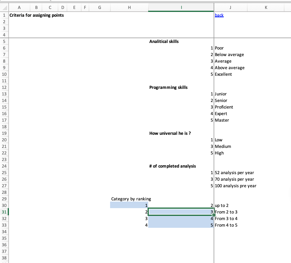Select column G header
Screen dimensions: 291x263
click(100, 8)
